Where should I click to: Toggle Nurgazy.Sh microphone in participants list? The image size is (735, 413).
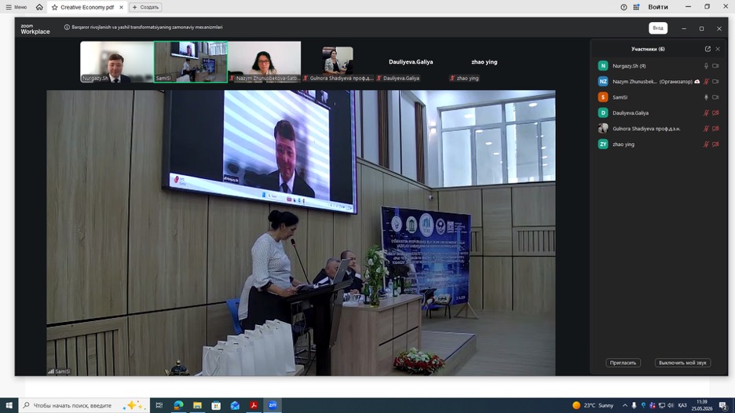point(706,66)
